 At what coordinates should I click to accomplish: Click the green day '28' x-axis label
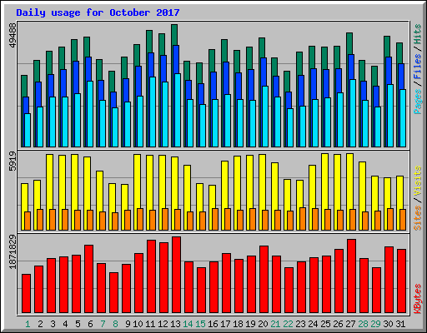click(x=363, y=324)
